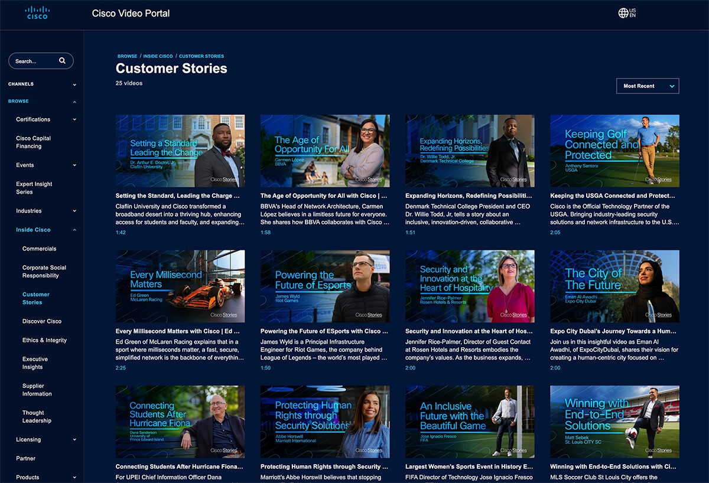709x483 pixels.
Task: Click title 'Setting the Standard, Leading the Charge'
Action: [x=178, y=195]
